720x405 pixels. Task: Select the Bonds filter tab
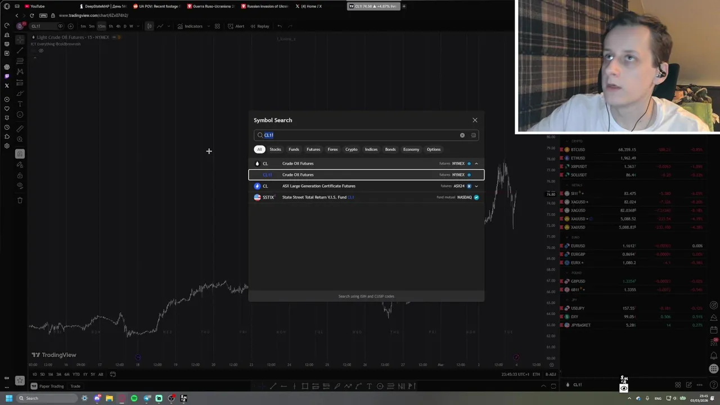tap(390, 149)
